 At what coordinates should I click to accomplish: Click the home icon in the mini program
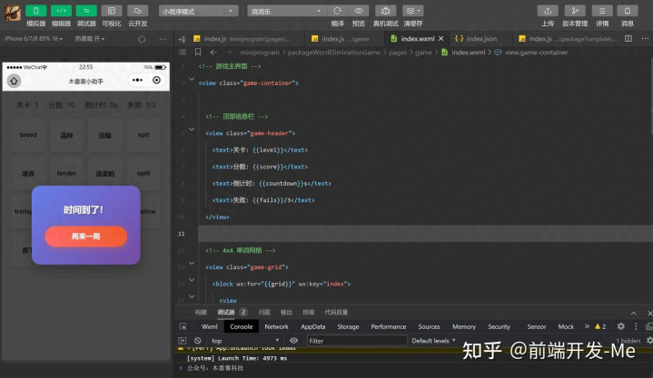point(15,81)
